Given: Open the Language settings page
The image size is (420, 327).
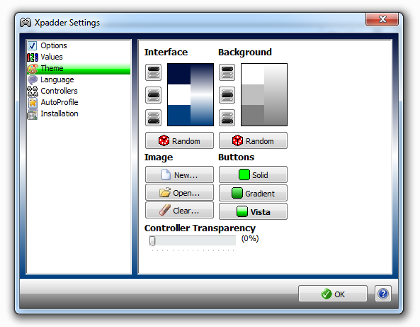Looking at the screenshot, I should (x=79, y=79).
